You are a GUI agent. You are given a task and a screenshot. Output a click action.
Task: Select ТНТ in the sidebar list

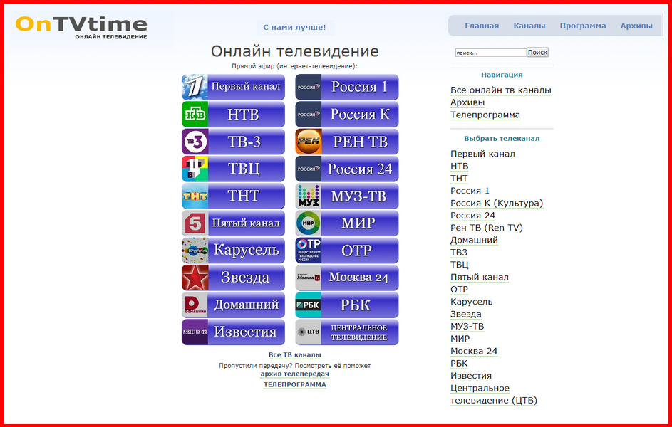click(x=459, y=179)
